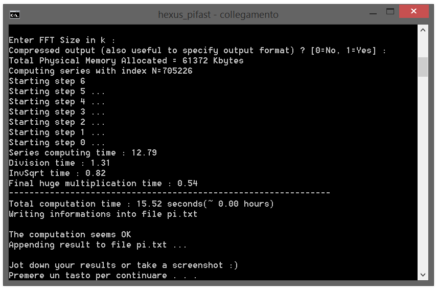Click the title bar text hexus_pifast - collegamento
437x290 pixels.
[x=218, y=14]
